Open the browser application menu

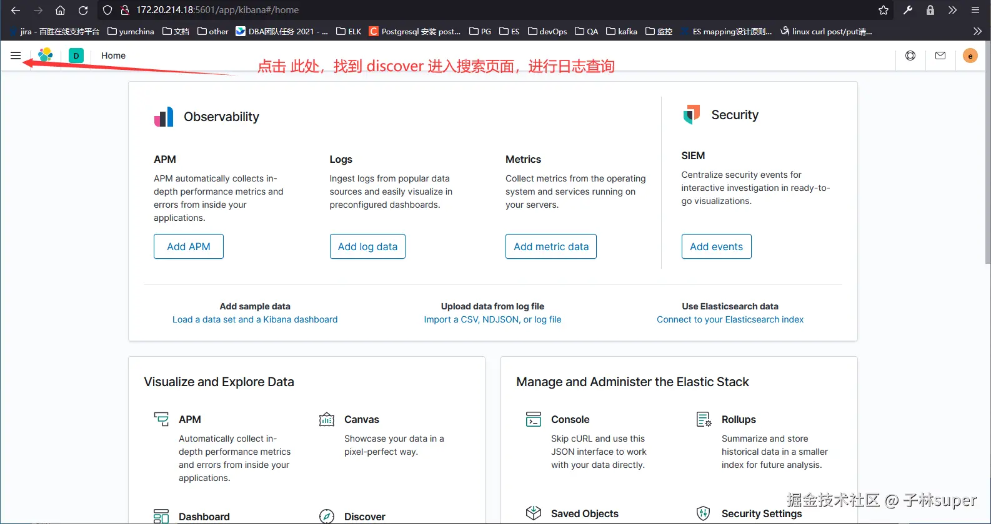coord(975,10)
